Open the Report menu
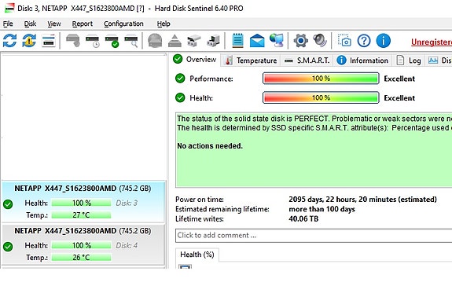 [83, 24]
